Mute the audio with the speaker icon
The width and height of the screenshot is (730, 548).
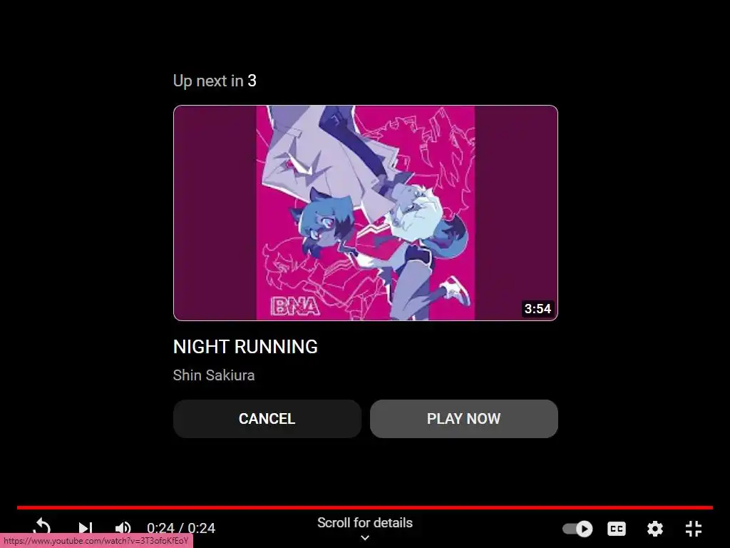123,528
